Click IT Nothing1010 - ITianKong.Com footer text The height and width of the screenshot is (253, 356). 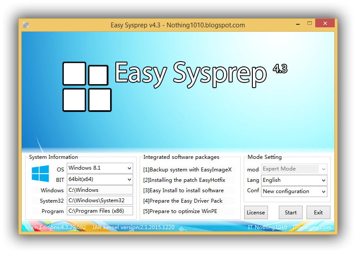pos(290,227)
